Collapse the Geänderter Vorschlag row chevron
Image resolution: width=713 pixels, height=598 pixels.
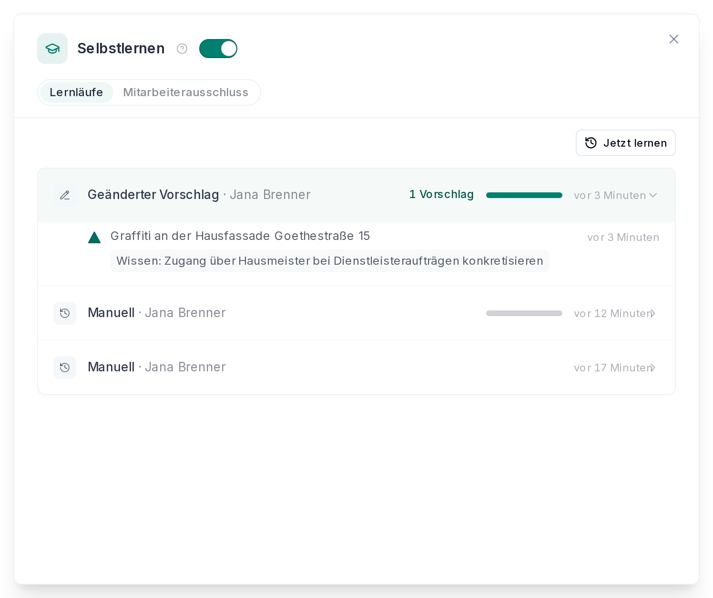[653, 195]
